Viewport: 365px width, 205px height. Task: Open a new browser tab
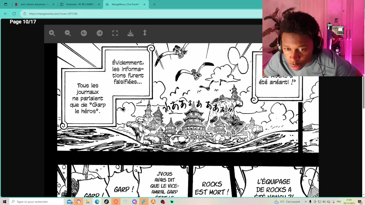tap(154, 4)
